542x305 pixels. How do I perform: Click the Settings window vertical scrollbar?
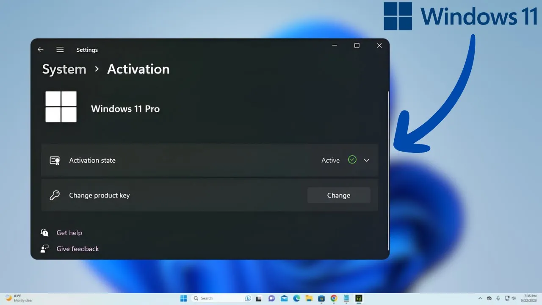(388, 172)
